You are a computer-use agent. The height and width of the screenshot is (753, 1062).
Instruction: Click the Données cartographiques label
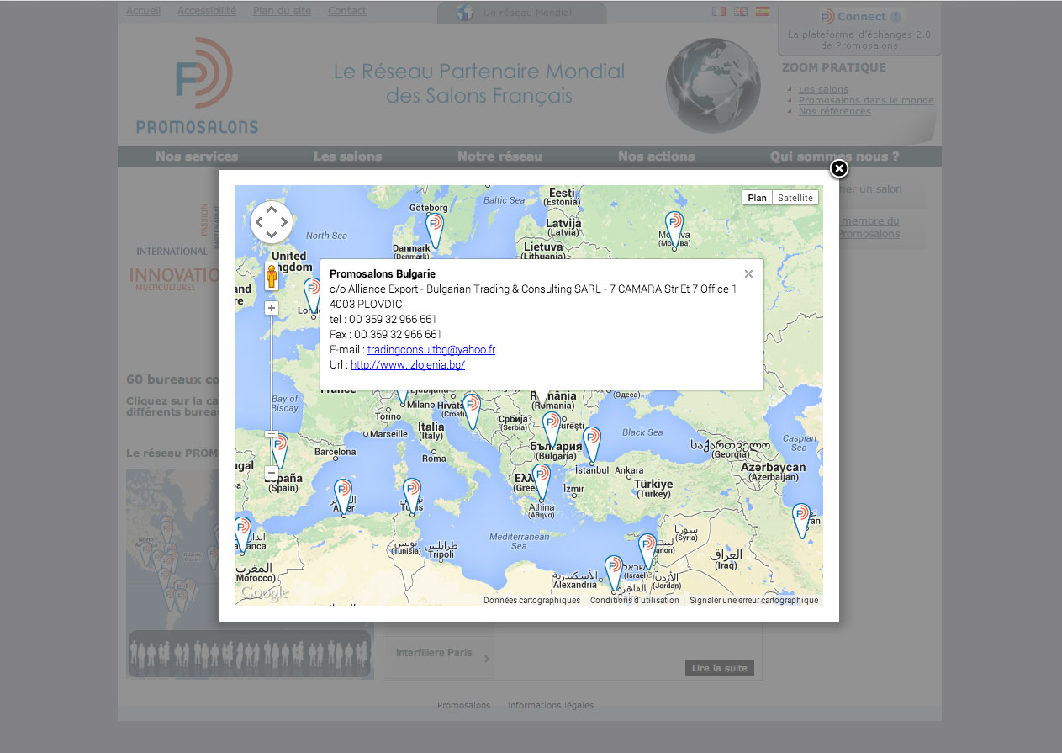(x=531, y=600)
